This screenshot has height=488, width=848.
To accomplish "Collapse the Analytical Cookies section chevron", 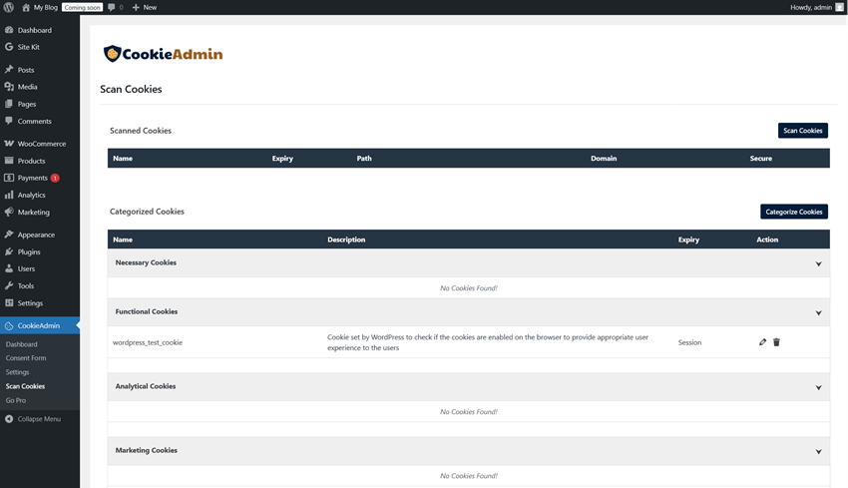I will [818, 388].
